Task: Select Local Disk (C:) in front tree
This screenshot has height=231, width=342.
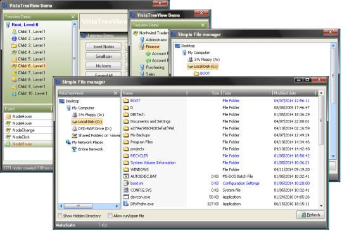Action: [x=87, y=122]
